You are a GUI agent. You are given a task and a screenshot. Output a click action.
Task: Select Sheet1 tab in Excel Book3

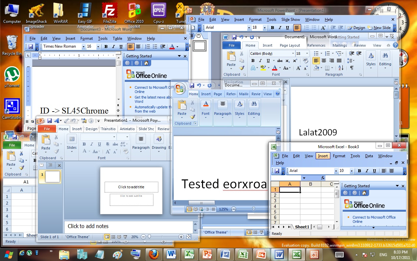tap(302, 227)
